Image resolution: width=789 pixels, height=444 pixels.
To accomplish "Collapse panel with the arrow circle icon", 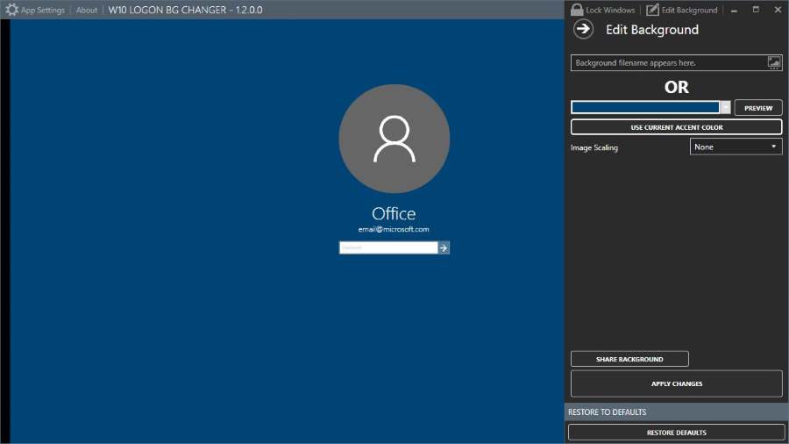I will point(583,29).
